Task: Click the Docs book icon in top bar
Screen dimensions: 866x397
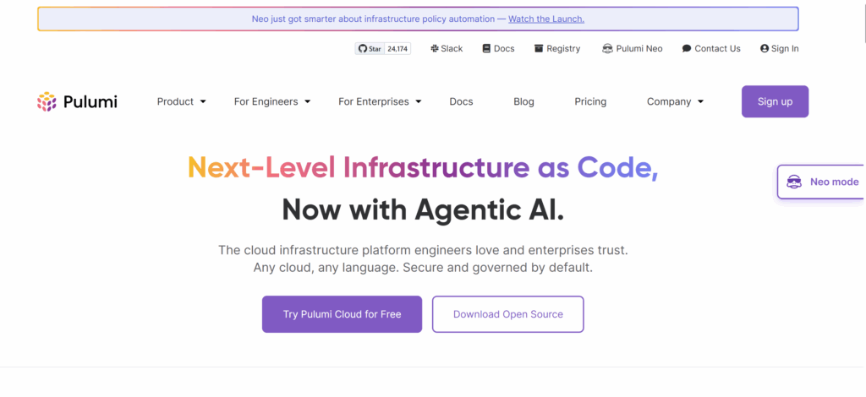Action: coord(486,49)
